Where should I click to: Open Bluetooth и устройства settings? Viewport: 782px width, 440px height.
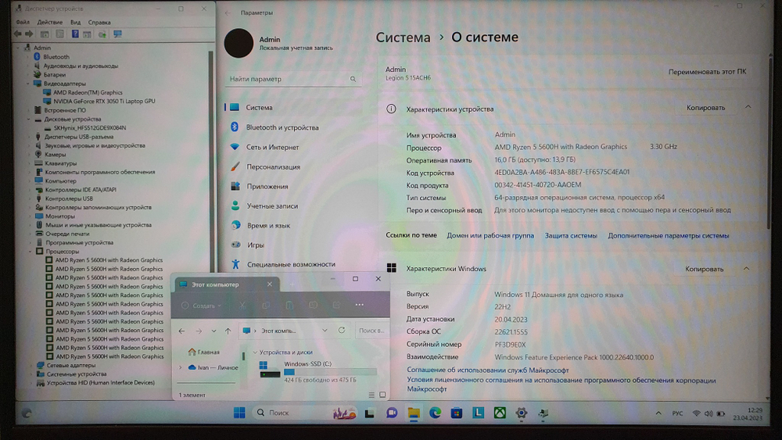282,127
